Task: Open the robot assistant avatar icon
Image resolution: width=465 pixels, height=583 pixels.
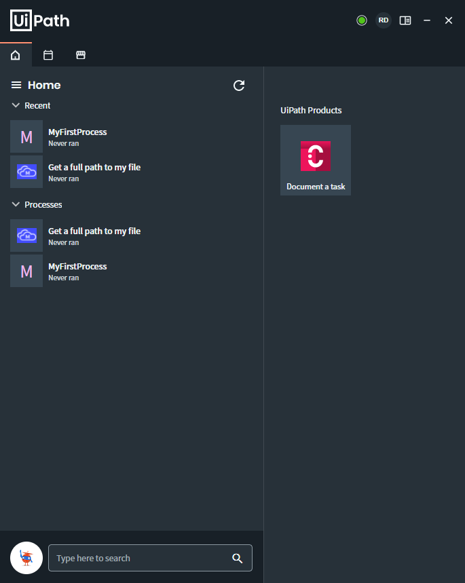Action: 26,558
